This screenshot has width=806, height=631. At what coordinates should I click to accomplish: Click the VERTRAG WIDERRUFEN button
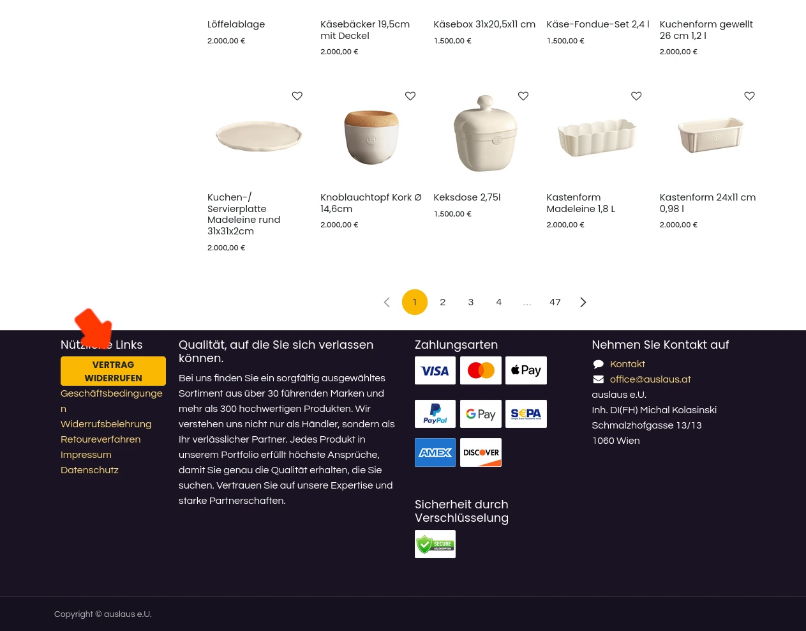point(114,371)
